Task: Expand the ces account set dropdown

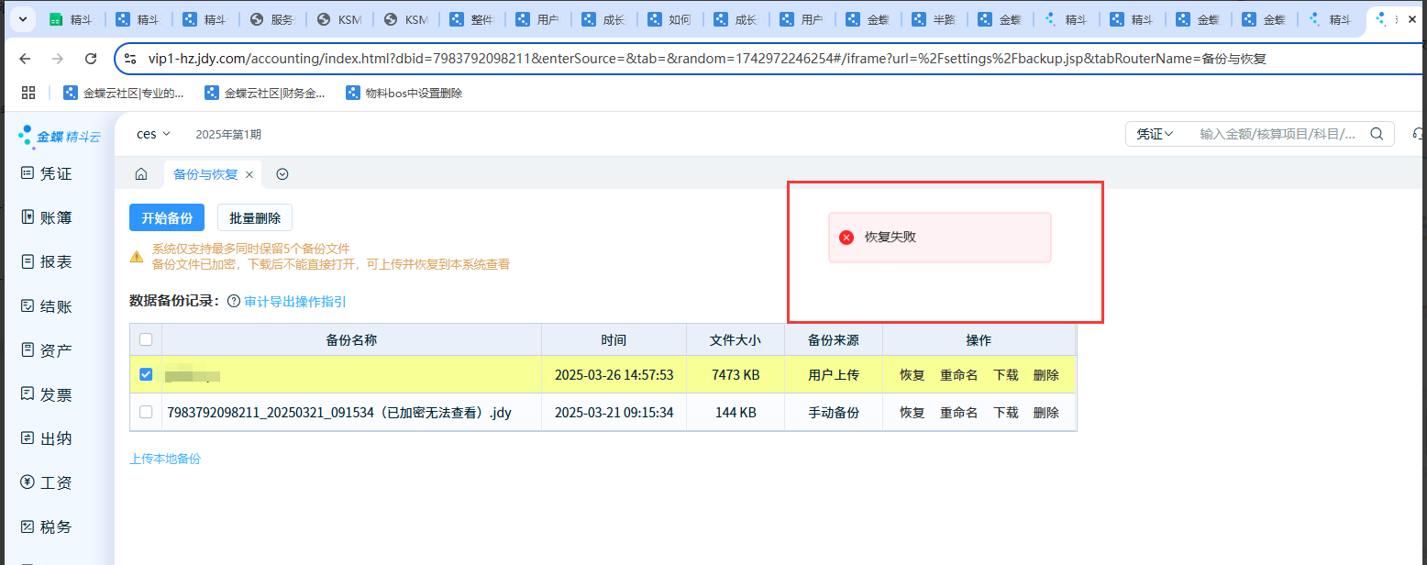Action: pyautogui.click(x=153, y=134)
